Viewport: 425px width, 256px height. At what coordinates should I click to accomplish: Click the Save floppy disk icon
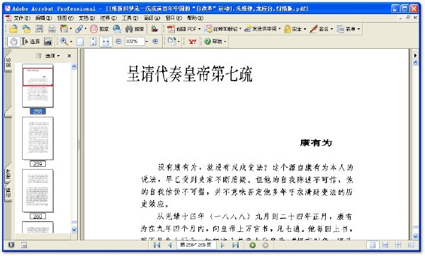[39, 29]
